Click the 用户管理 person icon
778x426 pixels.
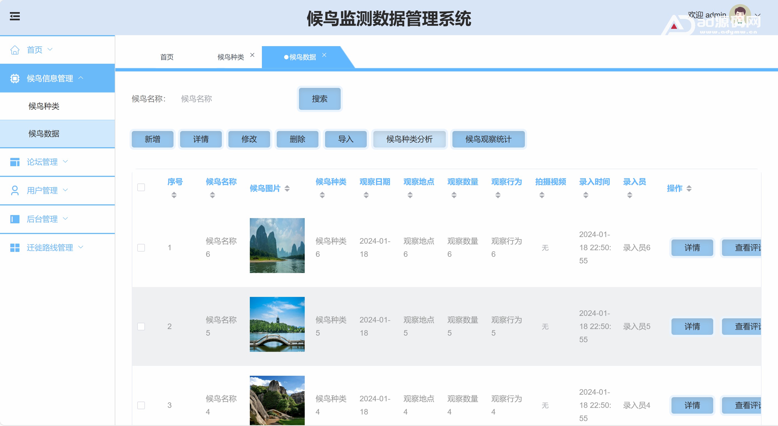pyautogui.click(x=15, y=190)
